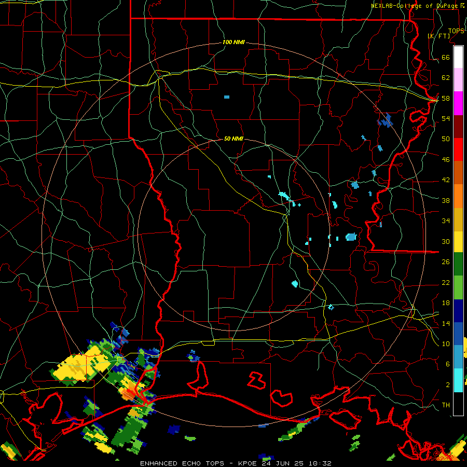Click the white swatch in the tops legend
The height and width of the screenshot is (467, 467).
coord(458,57)
